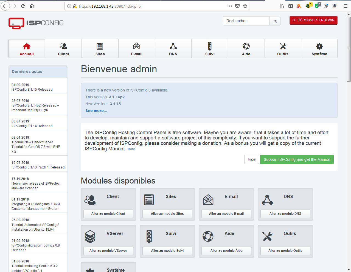
Task: Open the Aide help tab
Action: [x=246, y=48]
